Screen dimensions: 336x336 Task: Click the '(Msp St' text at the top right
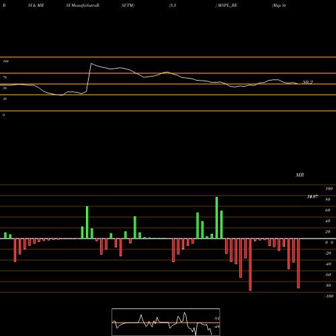[279, 5]
